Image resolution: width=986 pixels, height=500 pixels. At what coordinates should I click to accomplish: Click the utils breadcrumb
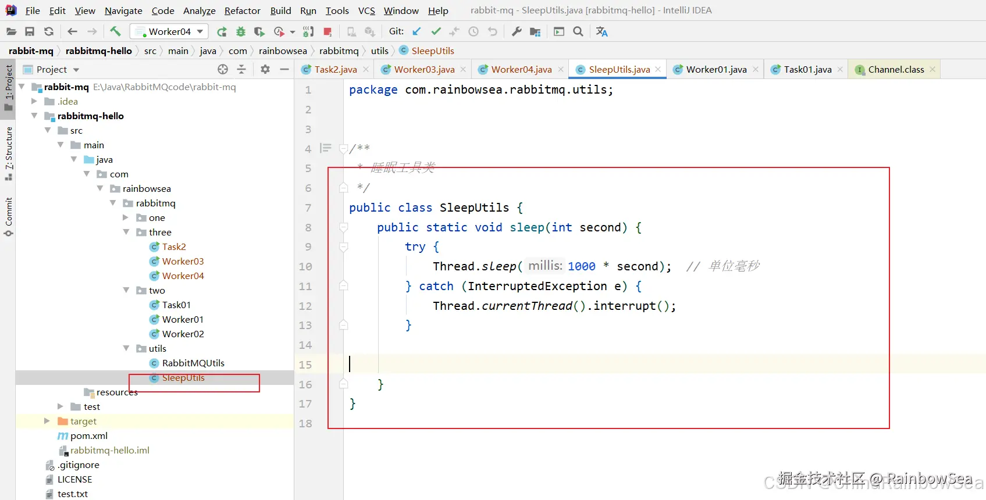(x=380, y=51)
